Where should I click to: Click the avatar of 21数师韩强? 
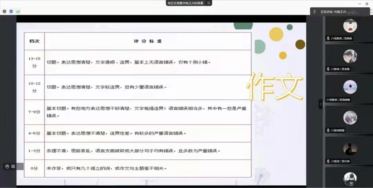pyautogui.click(x=350, y=118)
